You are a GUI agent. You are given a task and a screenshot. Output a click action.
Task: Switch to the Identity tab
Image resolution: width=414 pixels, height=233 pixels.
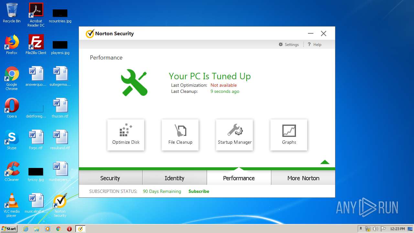(175, 178)
